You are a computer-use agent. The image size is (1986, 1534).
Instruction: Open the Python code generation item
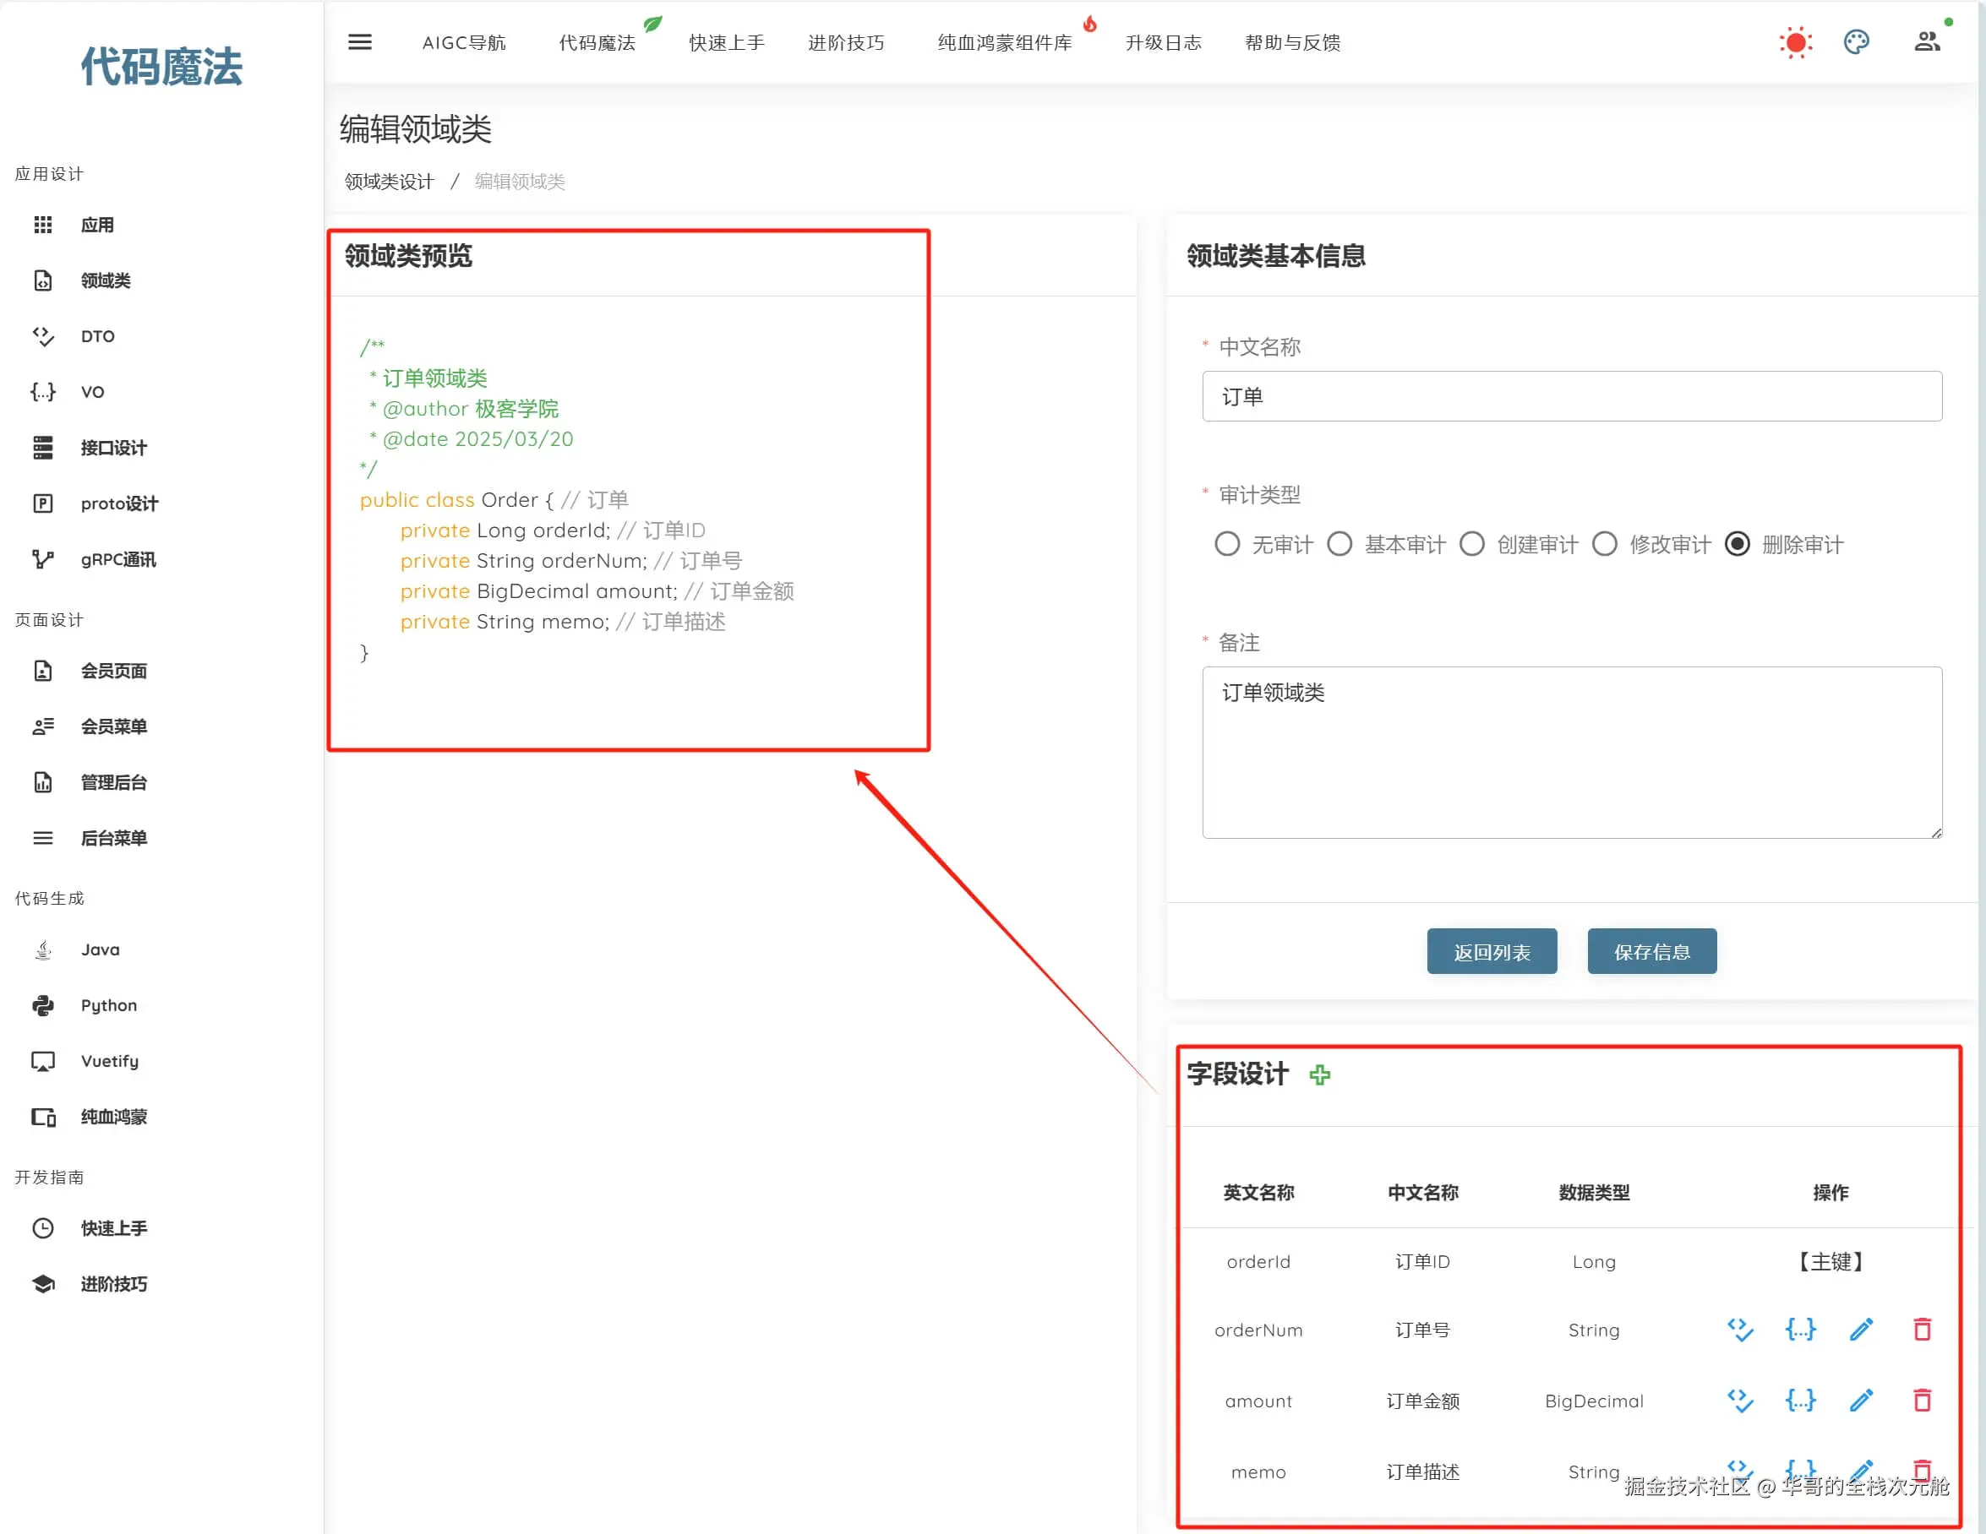pos(108,1005)
